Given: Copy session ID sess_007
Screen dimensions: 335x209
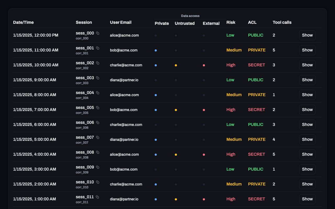Looking at the screenshot, I should (98, 137).
